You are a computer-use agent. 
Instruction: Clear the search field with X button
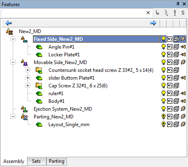pos(148,13)
